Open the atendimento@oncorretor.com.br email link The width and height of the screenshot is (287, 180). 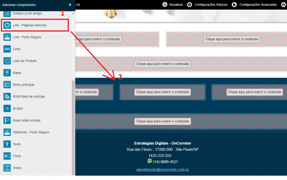click(163, 169)
